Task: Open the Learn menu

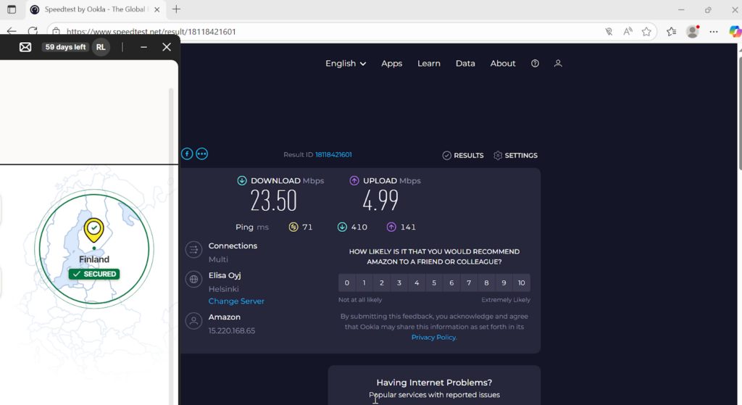Action: pos(429,64)
